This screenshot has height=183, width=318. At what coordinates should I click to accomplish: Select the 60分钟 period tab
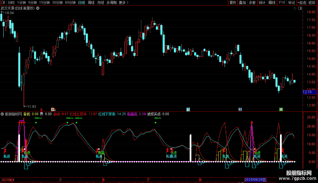click(70, 3)
